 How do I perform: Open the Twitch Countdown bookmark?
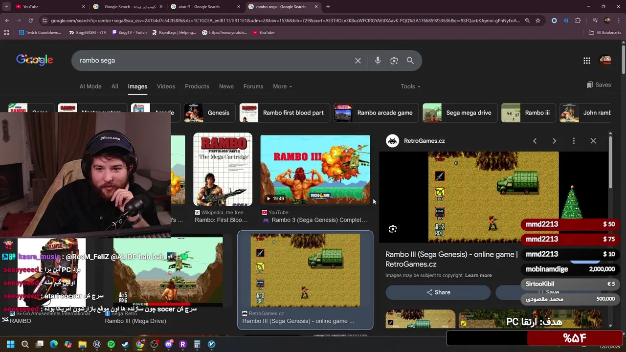(x=40, y=33)
